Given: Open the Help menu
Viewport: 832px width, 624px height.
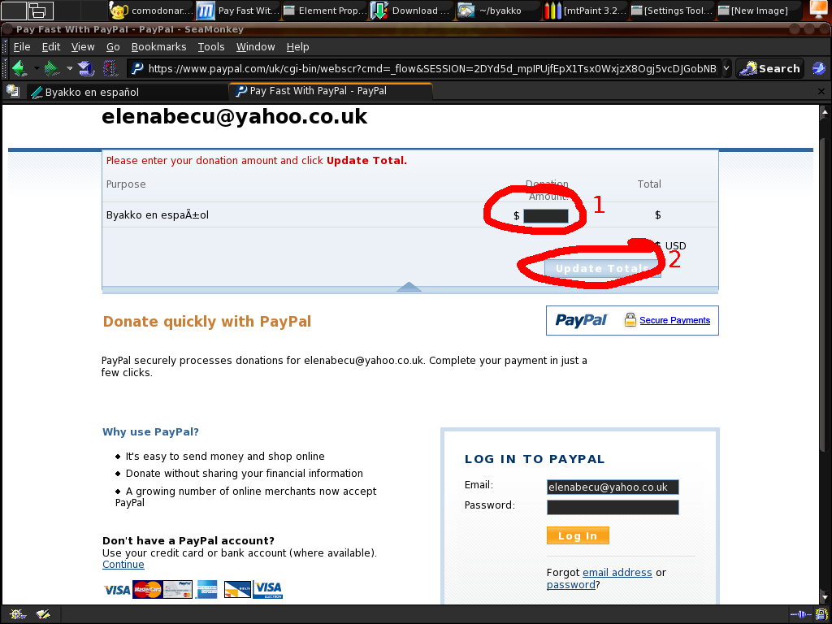Looking at the screenshot, I should pos(297,46).
